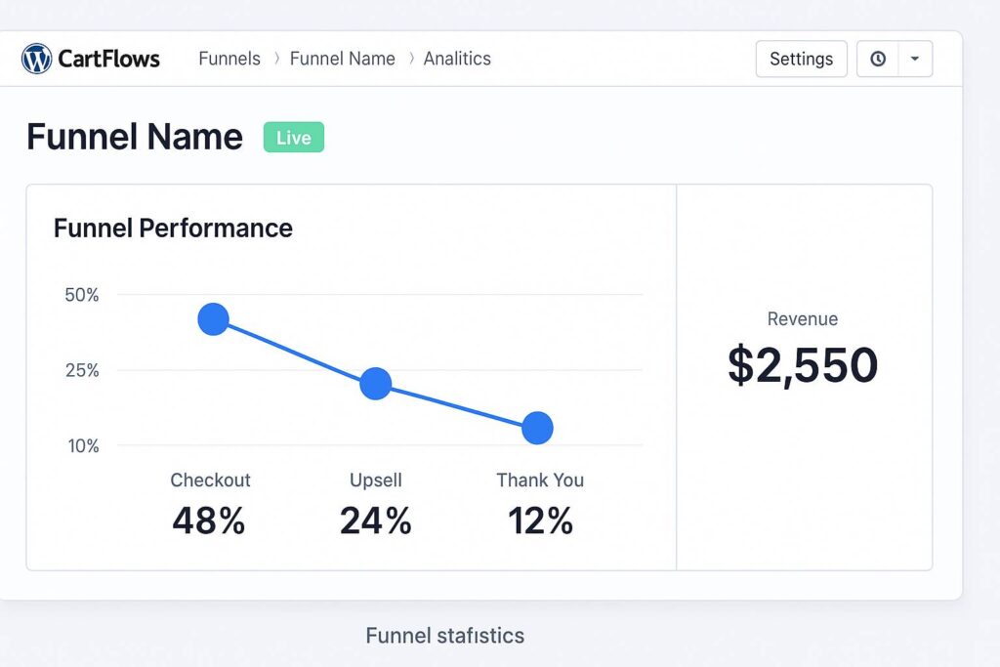1000x667 pixels.
Task: Open the Settings button
Action: (801, 59)
